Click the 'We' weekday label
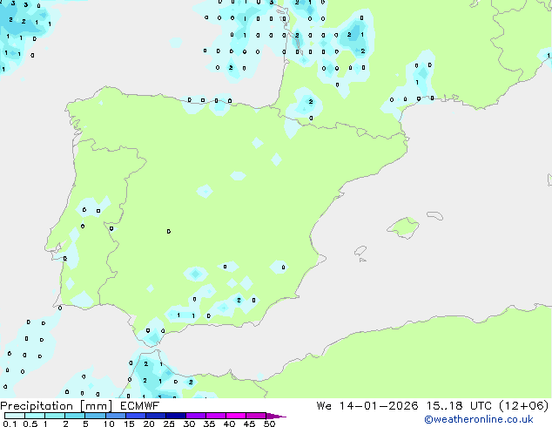This screenshot has width=552, height=427. [x=324, y=406]
